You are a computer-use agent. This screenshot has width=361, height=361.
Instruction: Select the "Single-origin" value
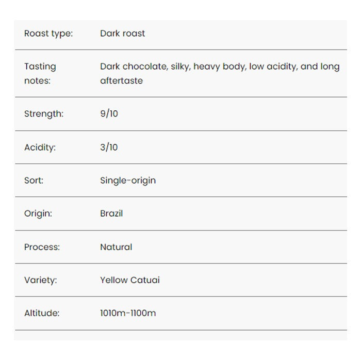(x=128, y=180)
